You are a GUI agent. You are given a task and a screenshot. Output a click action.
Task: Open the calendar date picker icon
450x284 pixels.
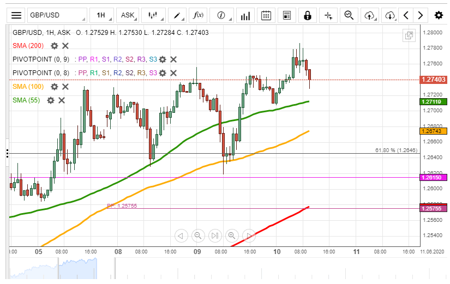click(x=266, y=15)
